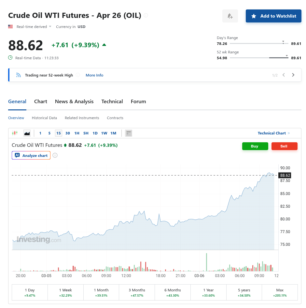Select 1 Week performance range
Viewport: 306px width, 308px height.
66,292
